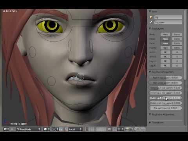This screenshot has width=188, height=141.
Task: Click the Roll.L lip_upper slider
Action: 165,83
